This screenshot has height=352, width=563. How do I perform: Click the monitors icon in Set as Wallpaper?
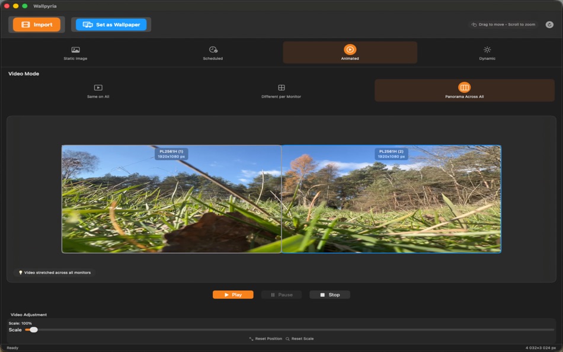point(88,24)
